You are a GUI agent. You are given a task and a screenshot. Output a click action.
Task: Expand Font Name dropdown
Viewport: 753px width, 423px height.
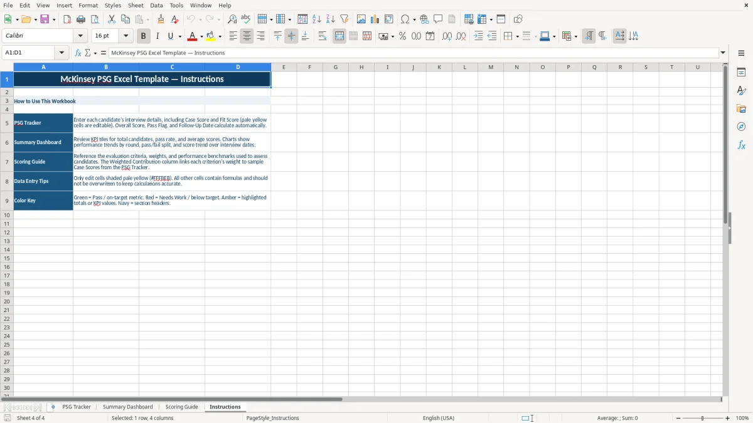(x=80, y=36)
